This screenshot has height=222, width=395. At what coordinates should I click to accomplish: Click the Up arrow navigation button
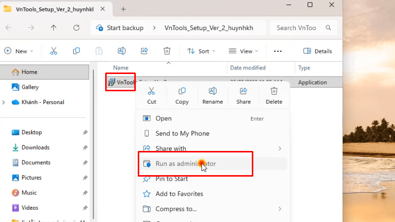pyautogui.click(x=54, y=28)
